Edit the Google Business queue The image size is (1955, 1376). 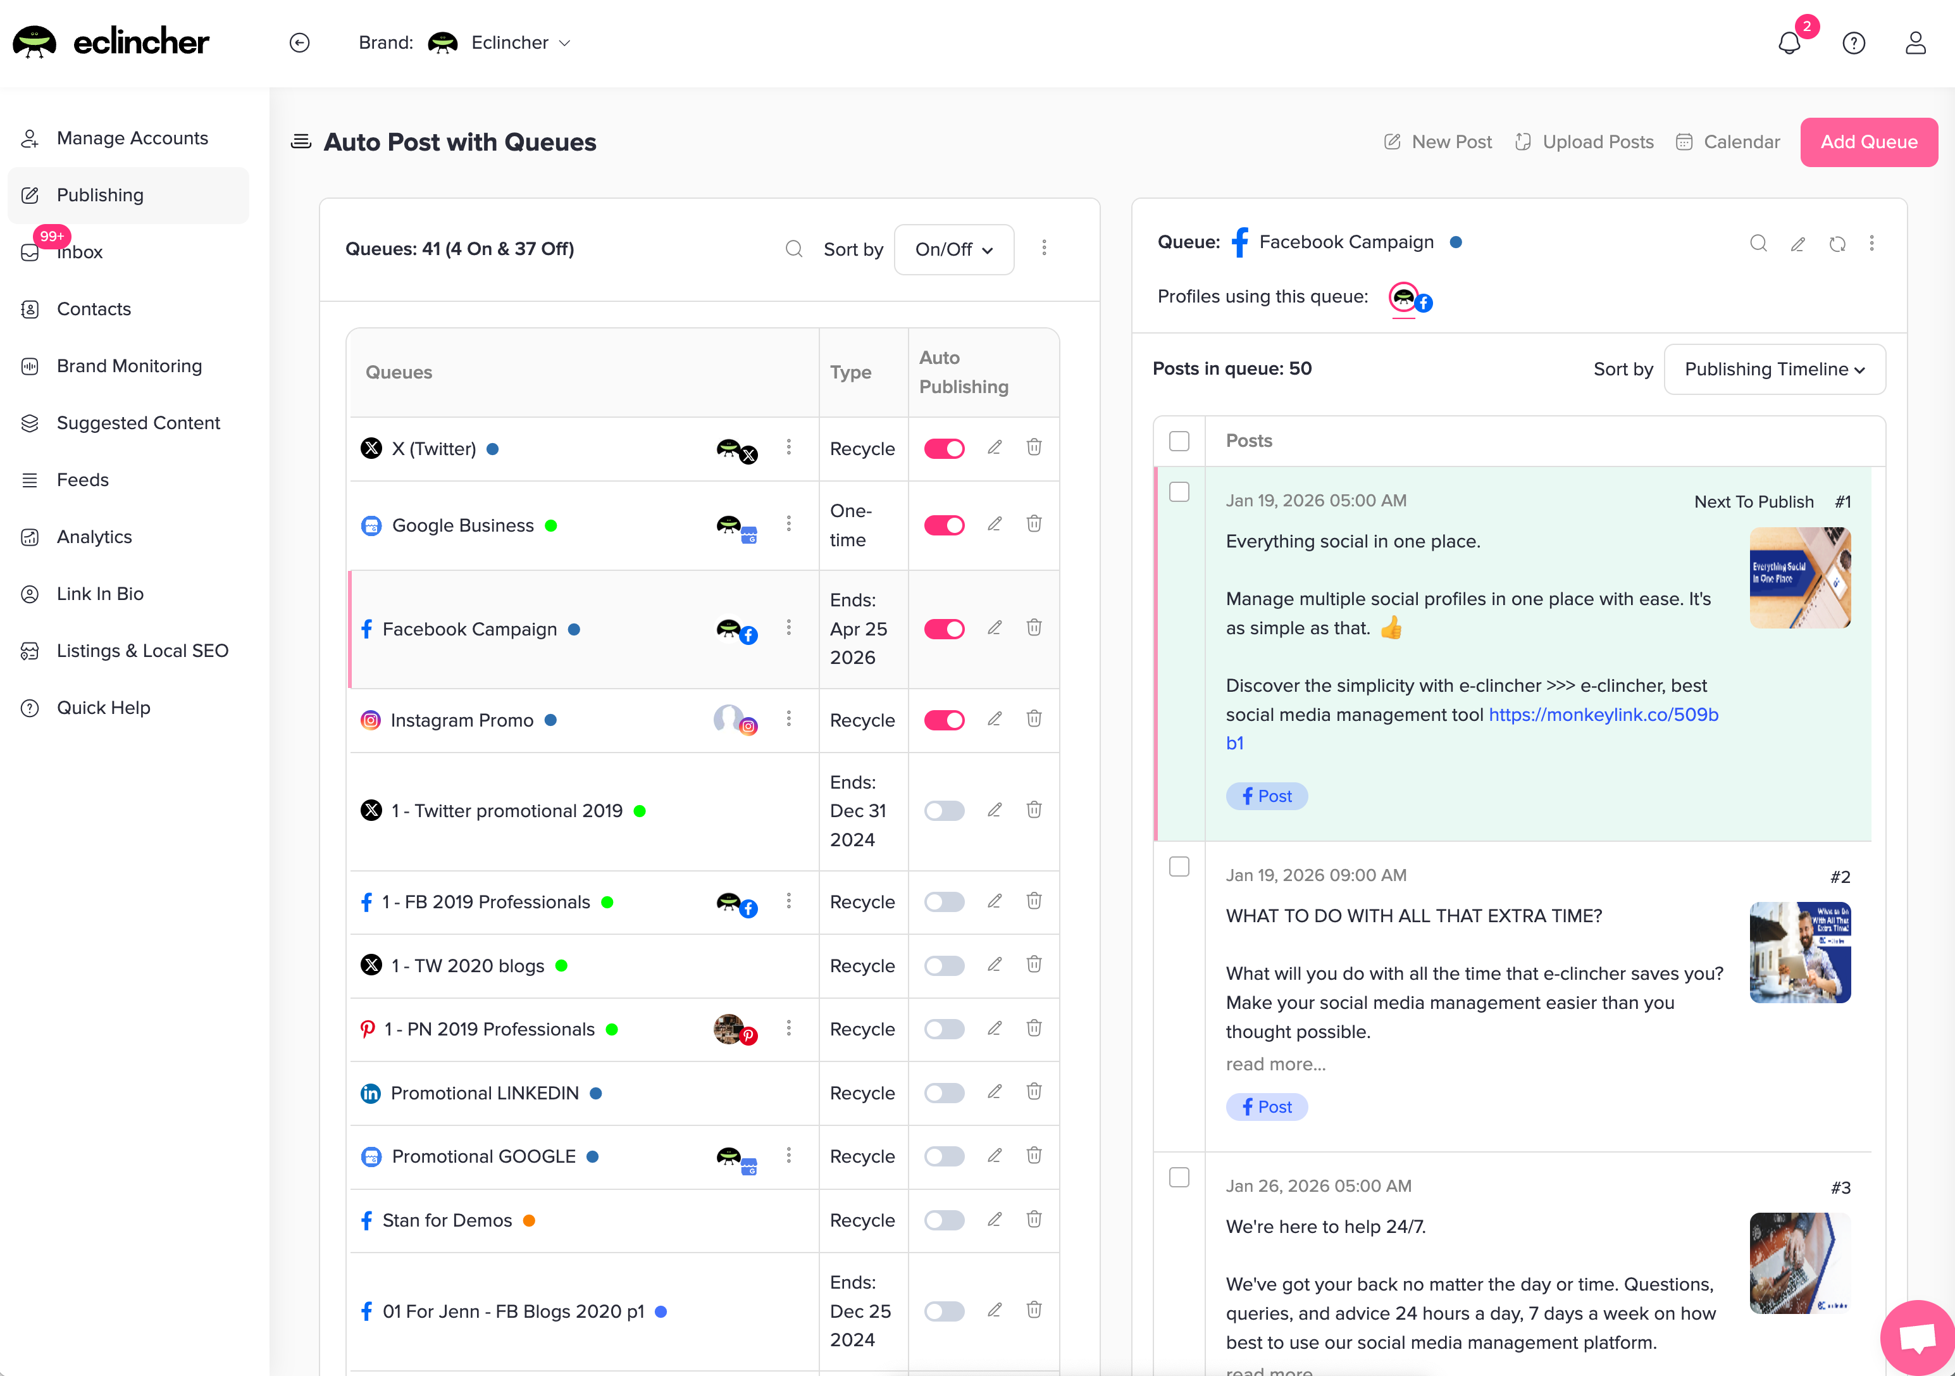(995, 524)
